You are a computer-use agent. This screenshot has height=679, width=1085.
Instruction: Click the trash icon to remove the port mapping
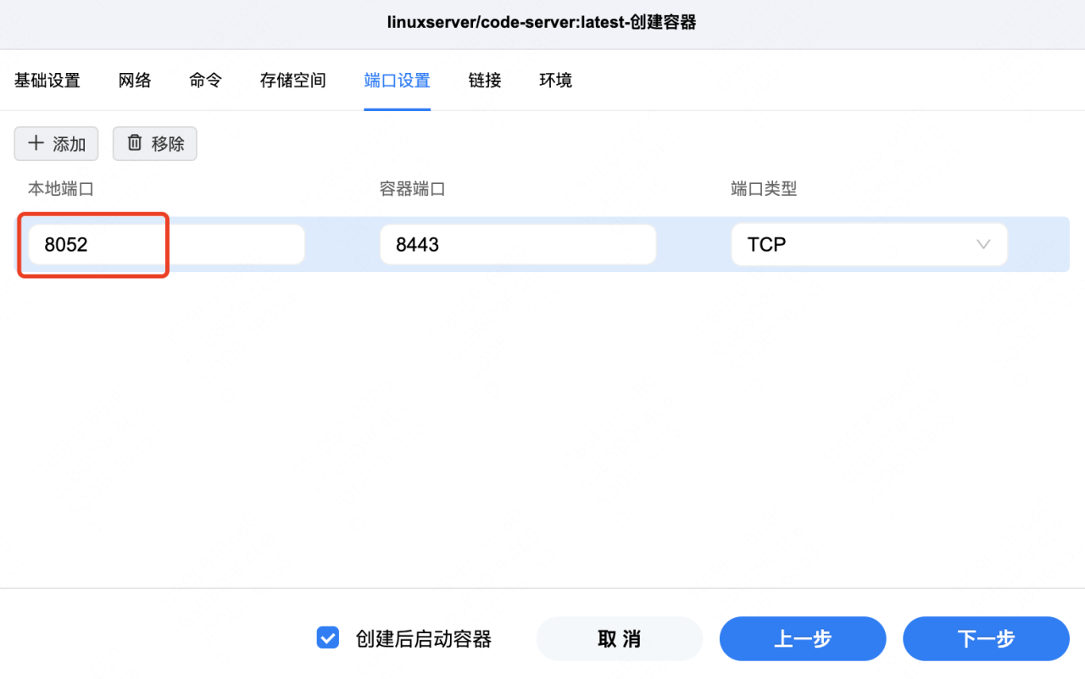pyautogui.click(x=136, y=143)
